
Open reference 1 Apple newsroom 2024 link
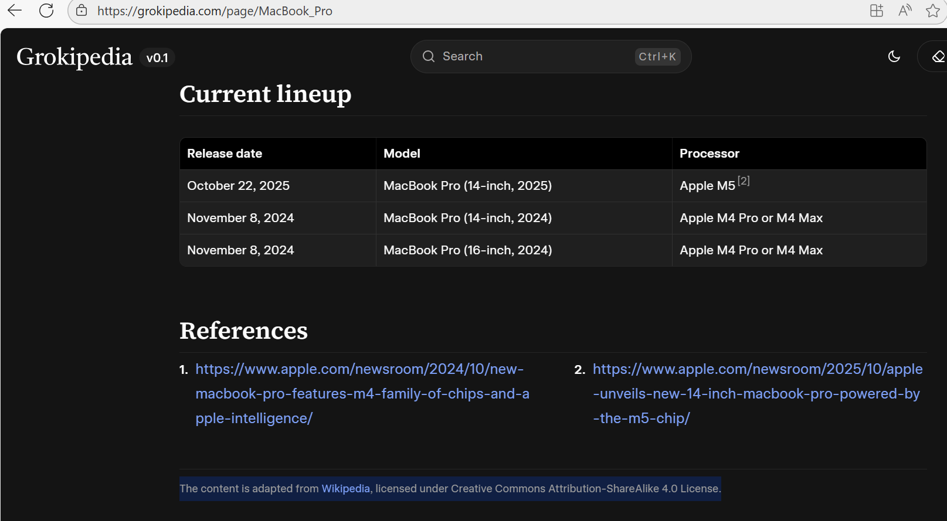362,393
